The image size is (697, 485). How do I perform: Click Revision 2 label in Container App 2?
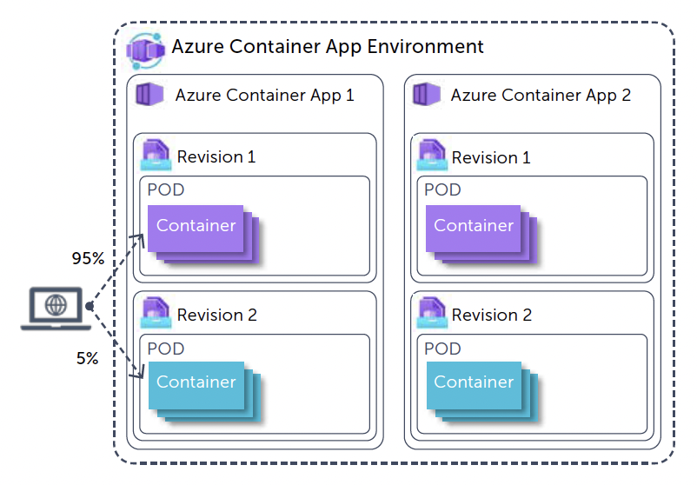point(492,316)
